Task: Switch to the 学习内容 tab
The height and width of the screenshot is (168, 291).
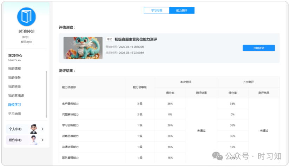Action: click(x=157, y=11)
